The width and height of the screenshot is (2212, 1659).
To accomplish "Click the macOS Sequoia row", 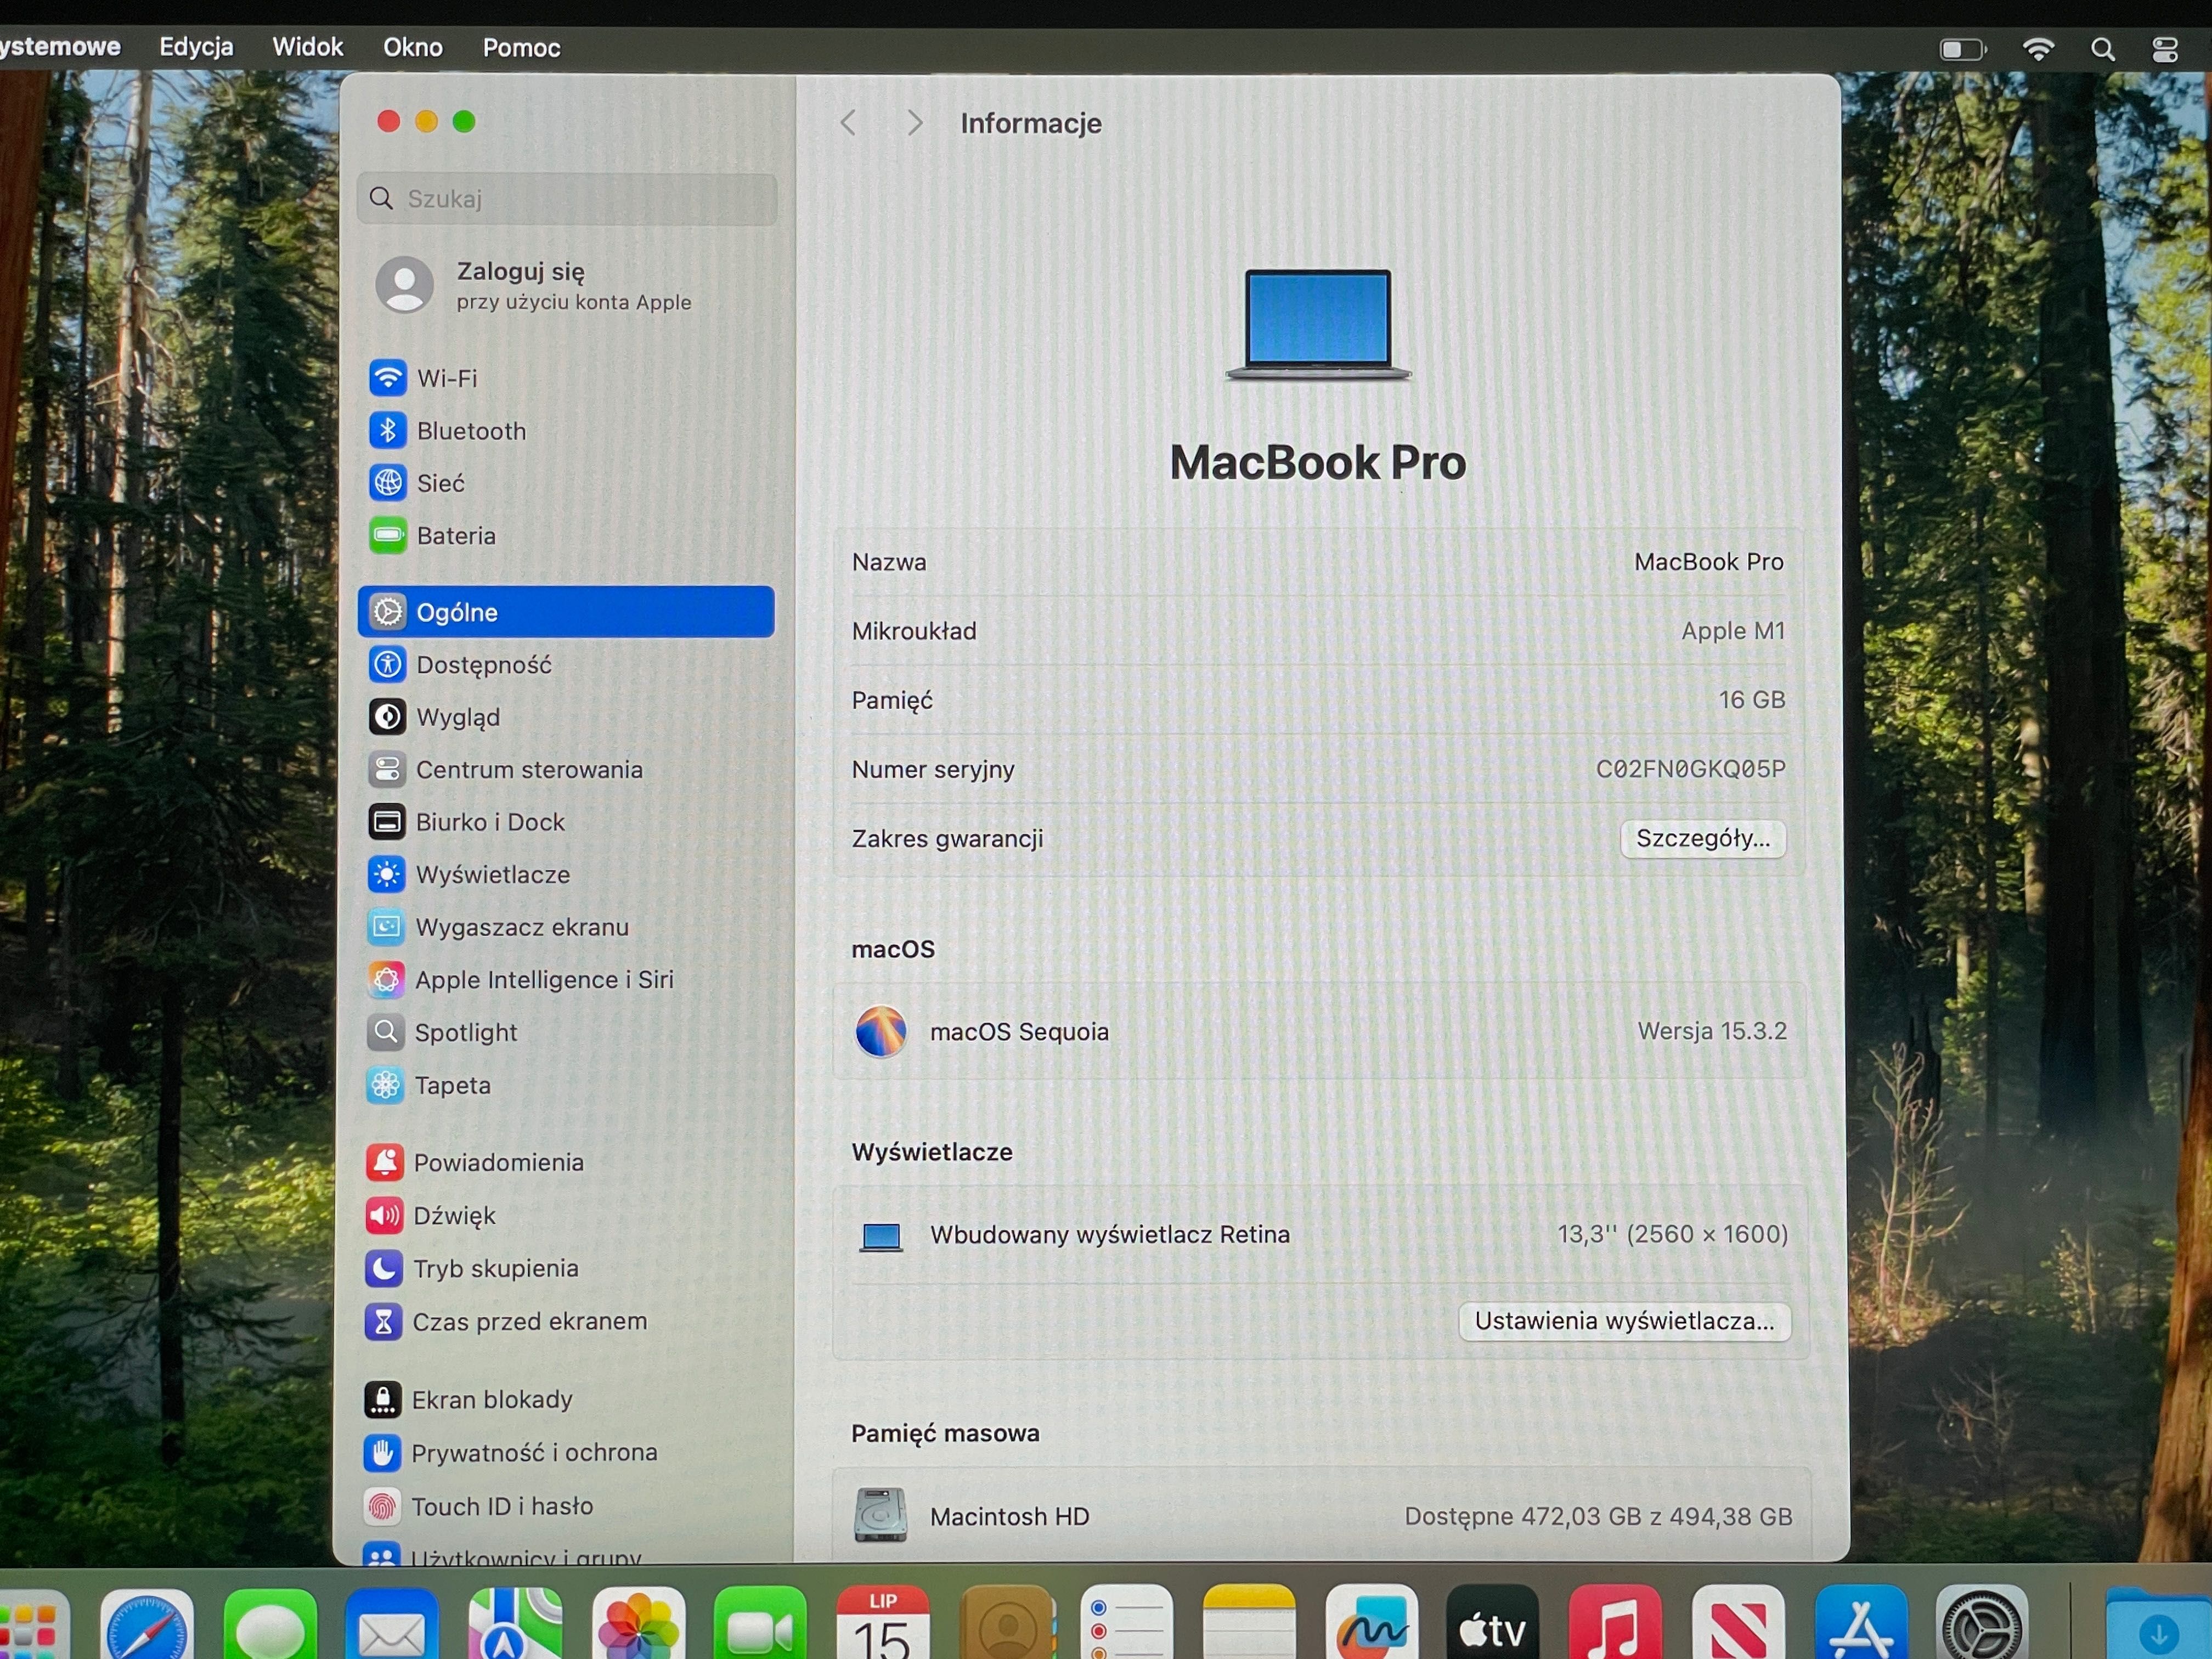I will pyautogui.click(x=1320, y=1031).
